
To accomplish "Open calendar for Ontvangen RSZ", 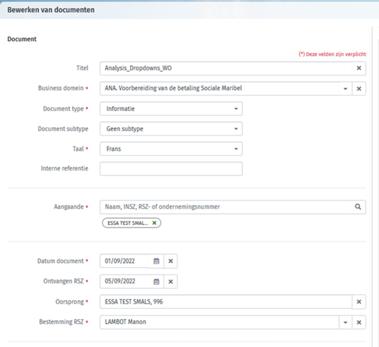I will tap(156, 281).
